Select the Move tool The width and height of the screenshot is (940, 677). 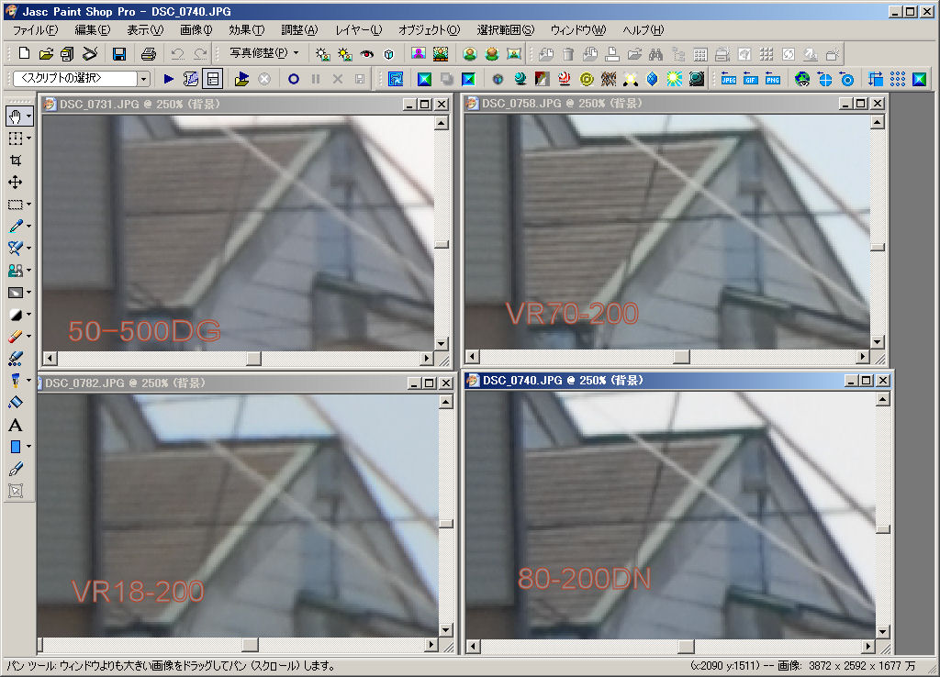coord(16,183)
